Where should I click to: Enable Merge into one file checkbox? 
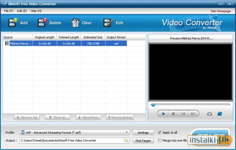point(160,140)
